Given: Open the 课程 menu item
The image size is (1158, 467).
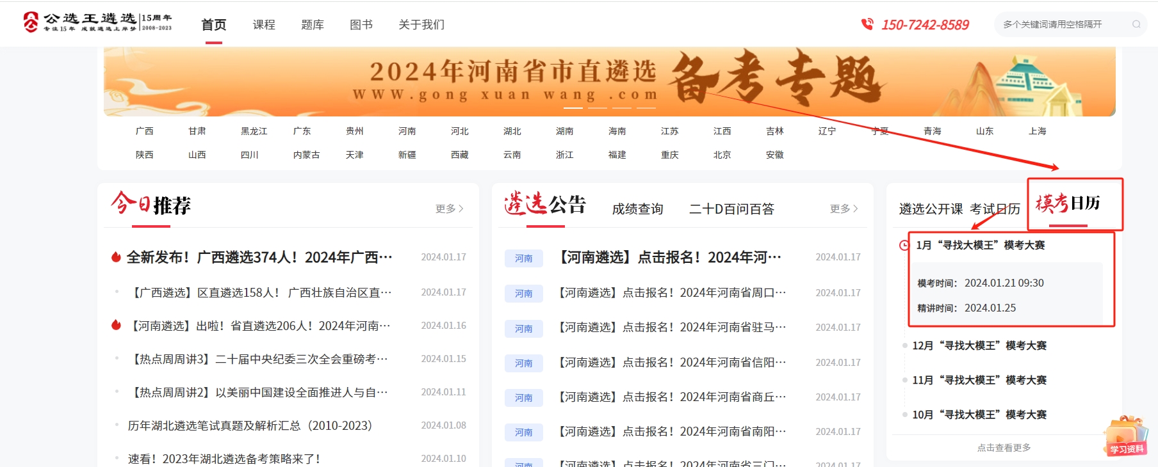Looking at the screenshot, I should 264,24.
